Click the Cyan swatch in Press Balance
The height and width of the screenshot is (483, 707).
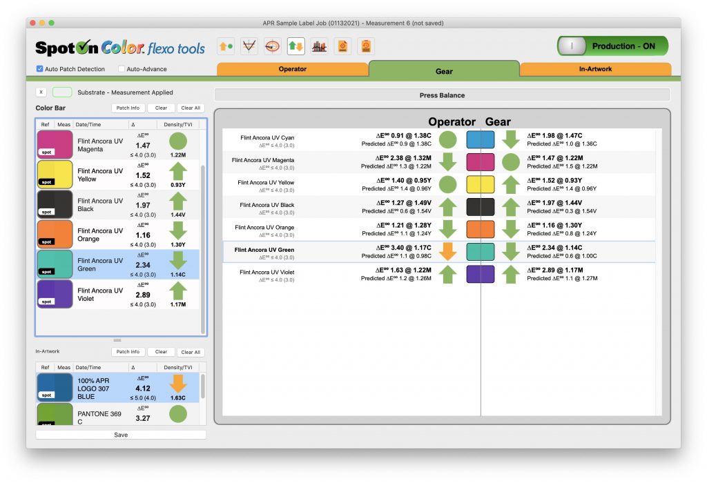481,139
